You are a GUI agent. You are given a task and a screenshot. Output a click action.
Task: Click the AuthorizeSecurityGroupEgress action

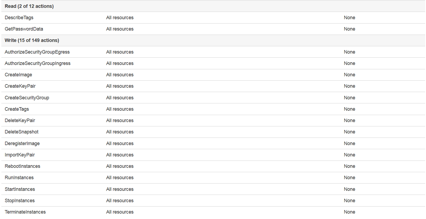37,52
